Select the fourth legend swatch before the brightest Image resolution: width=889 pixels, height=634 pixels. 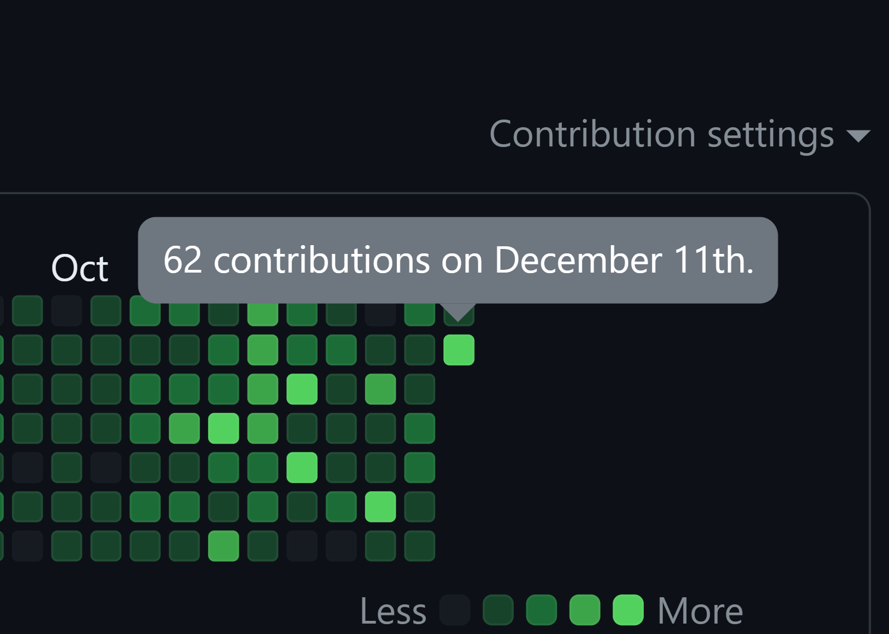point(585,610)
